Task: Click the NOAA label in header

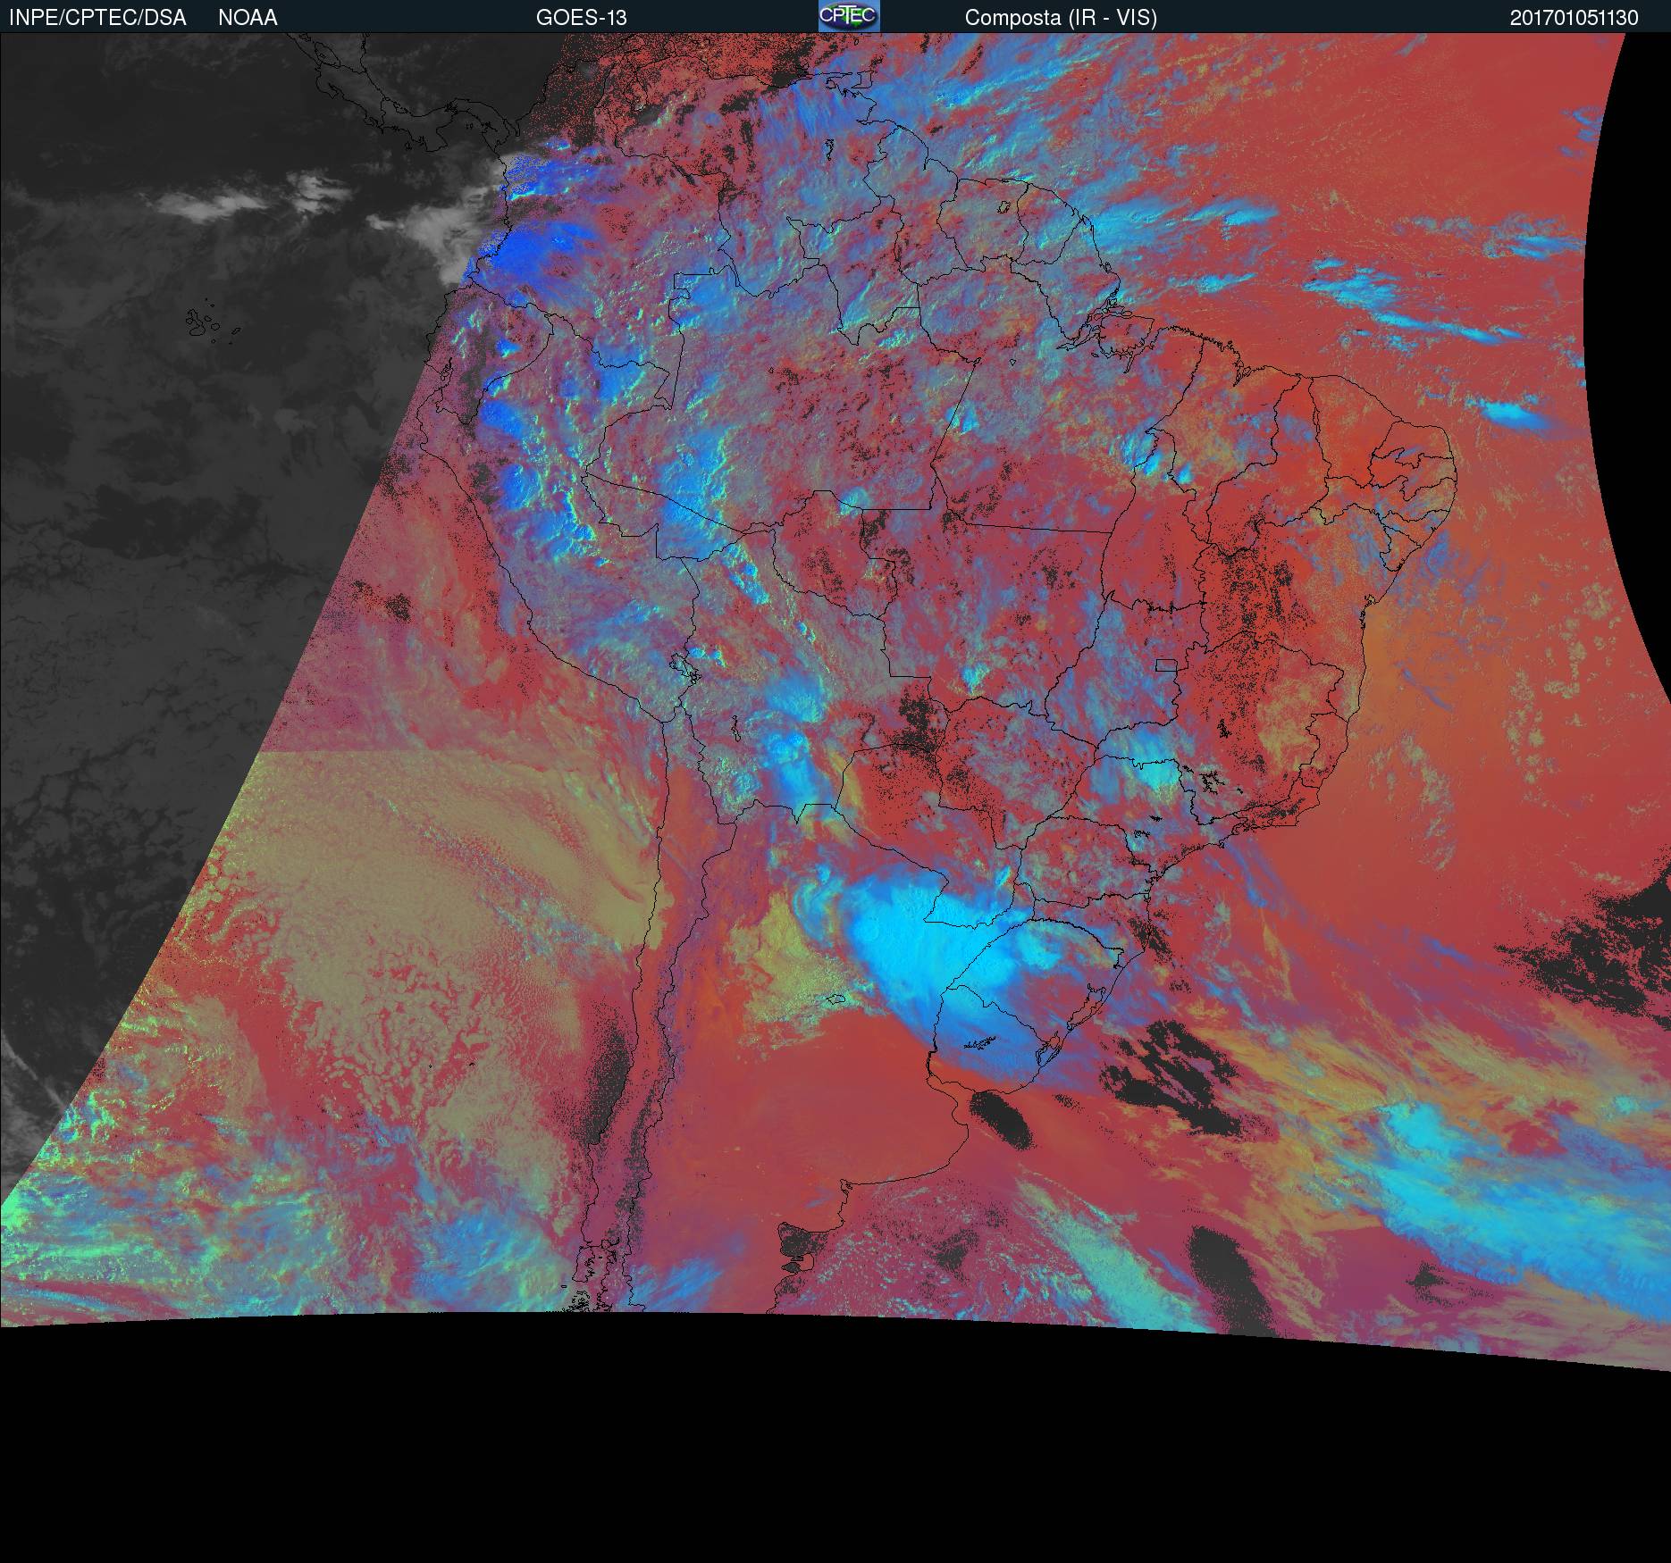Action: (248, 18)
